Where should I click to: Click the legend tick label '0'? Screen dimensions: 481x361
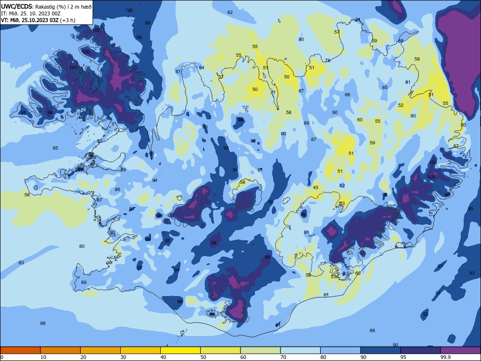tap(2, 357)
